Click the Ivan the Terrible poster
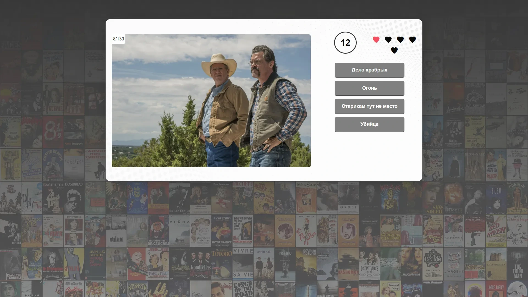 tap(10, 264)
